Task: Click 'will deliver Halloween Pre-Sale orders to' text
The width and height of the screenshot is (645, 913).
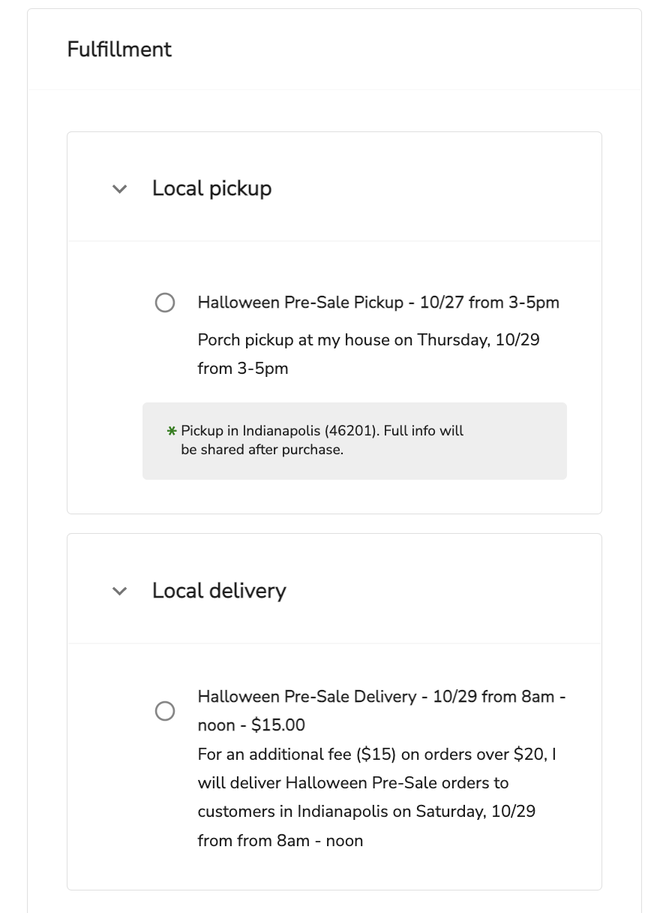Action: 352,783
